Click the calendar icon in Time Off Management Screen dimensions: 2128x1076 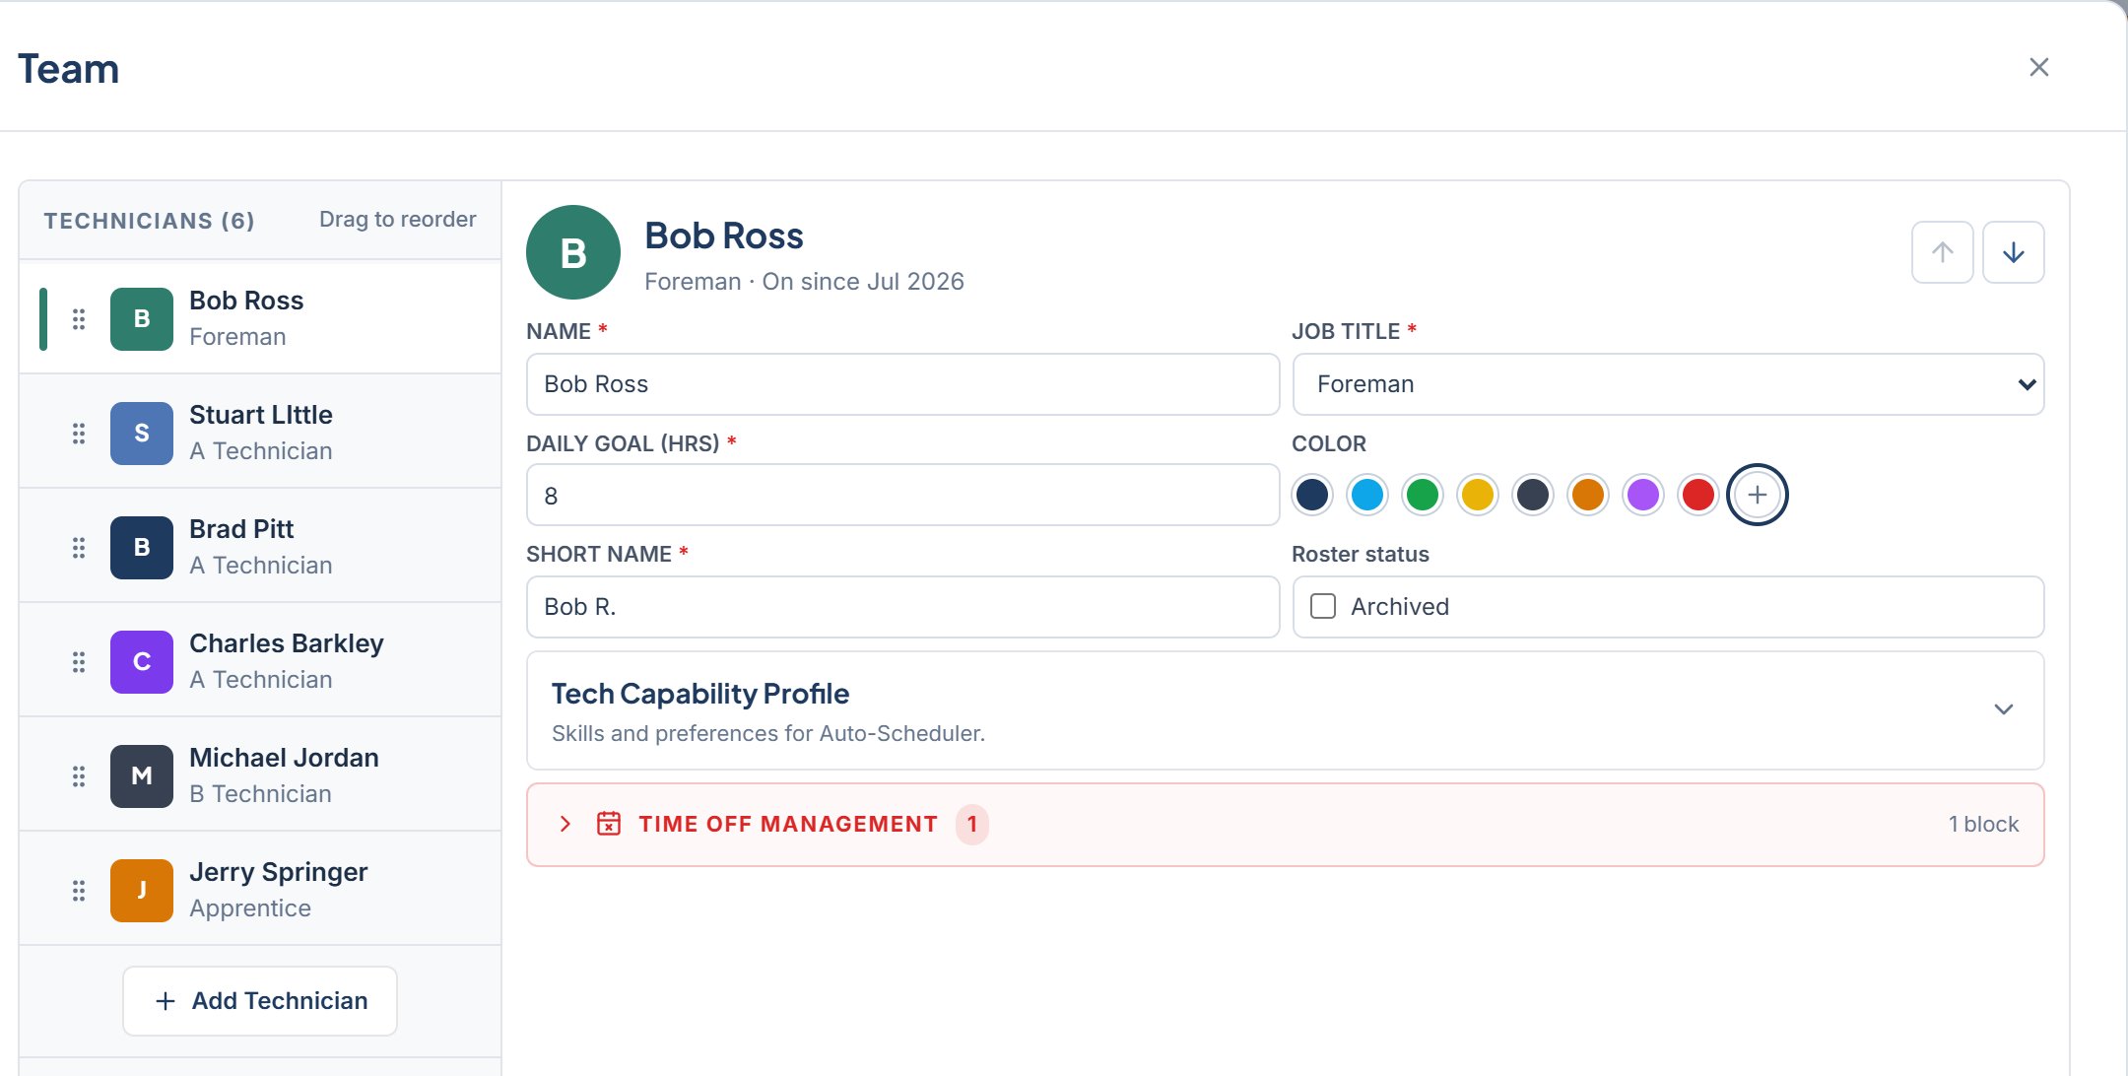click(609, 824)
